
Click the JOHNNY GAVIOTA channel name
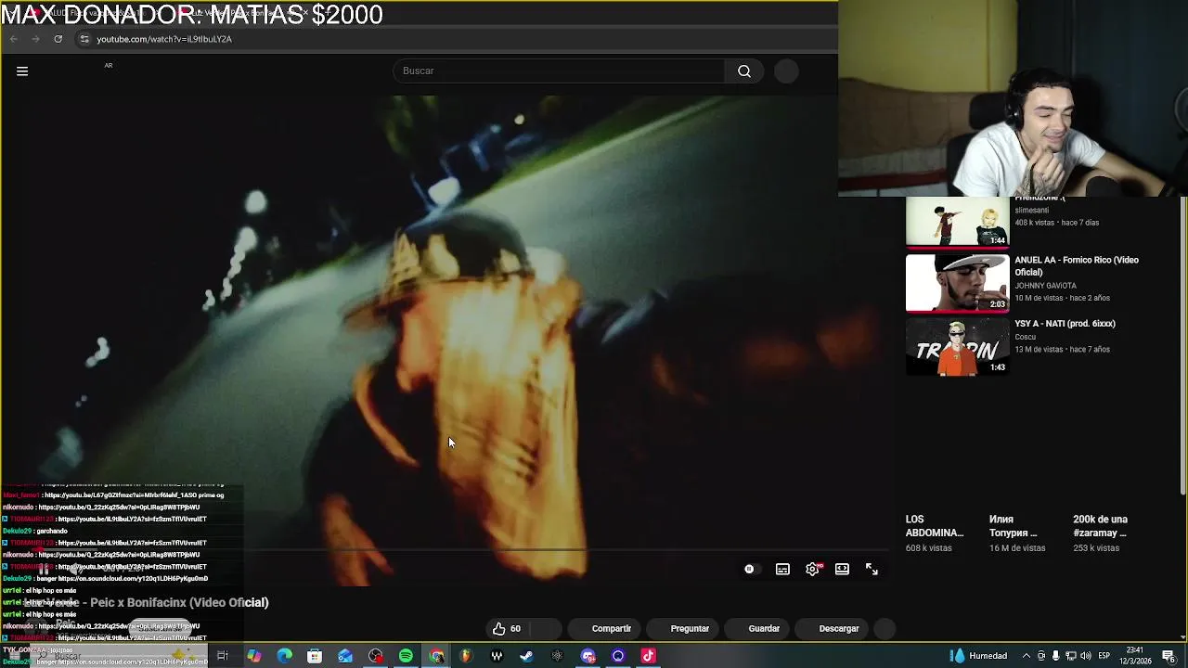coord(1045,286)
